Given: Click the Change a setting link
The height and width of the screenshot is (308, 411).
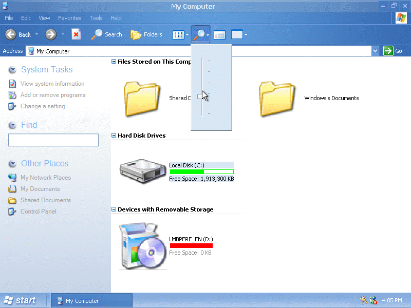Looking at the screenshot, I should (x=43, y=106).
